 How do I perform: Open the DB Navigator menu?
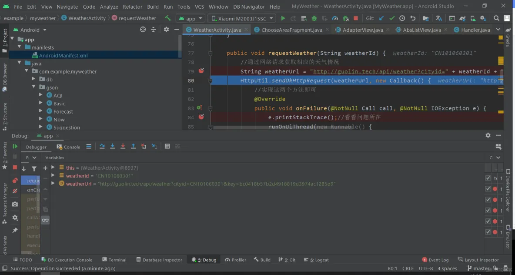tap(249, 7)
